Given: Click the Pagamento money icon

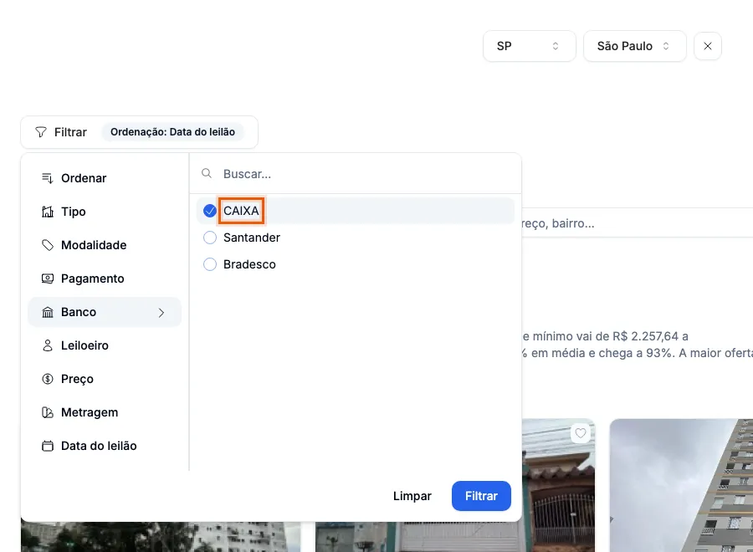Looking at the screenshot, I should (x=47, y=279).
